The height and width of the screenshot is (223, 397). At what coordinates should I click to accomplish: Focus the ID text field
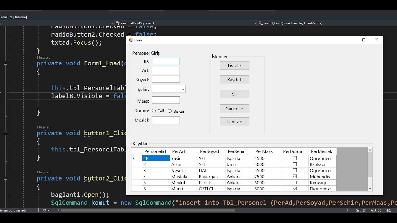pyautogui.click(x=166, y=61)
